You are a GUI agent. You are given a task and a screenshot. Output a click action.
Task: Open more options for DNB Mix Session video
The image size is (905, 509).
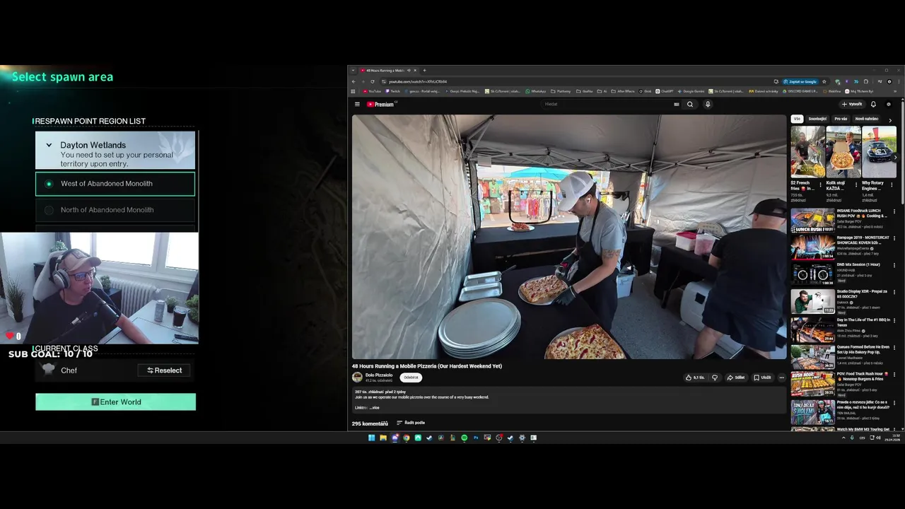pos(894,266)
